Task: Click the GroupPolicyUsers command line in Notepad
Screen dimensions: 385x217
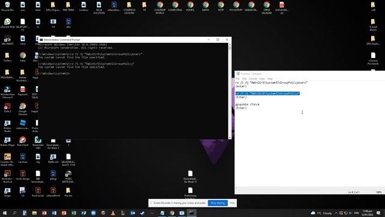Action: coord(271,83)
